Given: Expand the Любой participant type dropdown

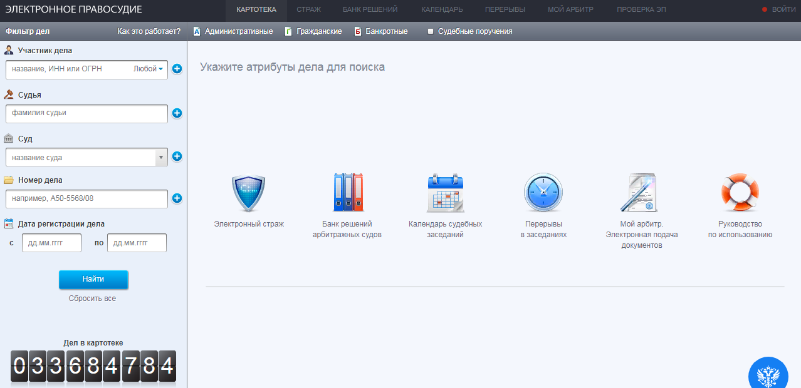Looking at the screenshot, I should pos(149,69).
